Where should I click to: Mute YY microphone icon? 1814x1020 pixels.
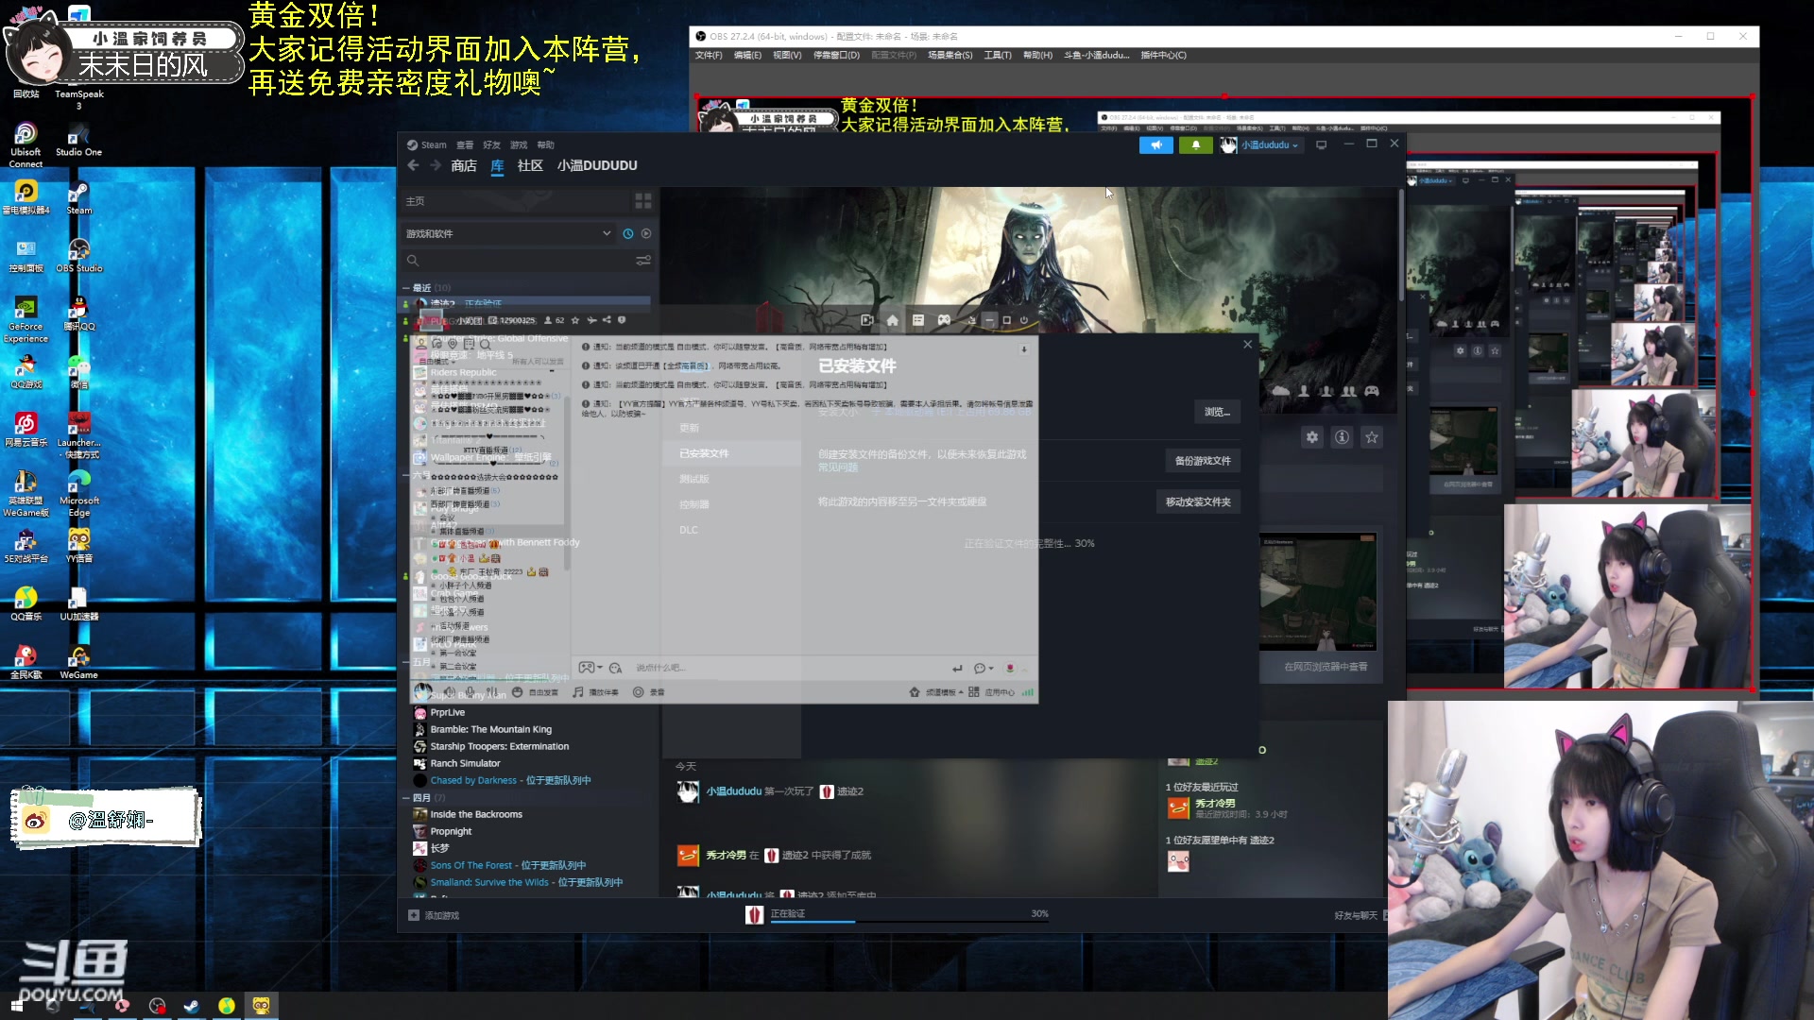[470, 692]
